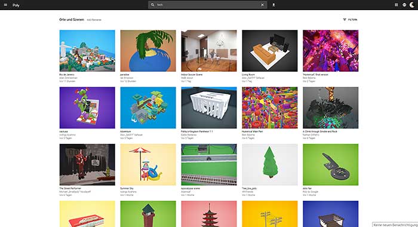The height and width of the screenshot is (227, 418).
Task: Open the paradise island thumbnail
Action: (148, 51)
